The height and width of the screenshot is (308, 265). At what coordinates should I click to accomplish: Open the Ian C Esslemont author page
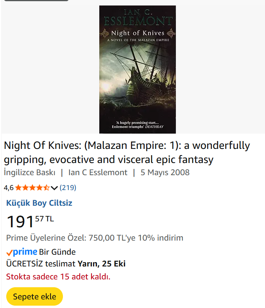click(98, 172)
